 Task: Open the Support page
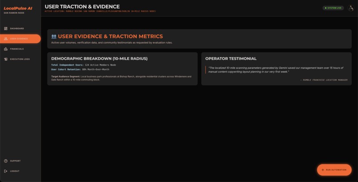pos(20,161)
